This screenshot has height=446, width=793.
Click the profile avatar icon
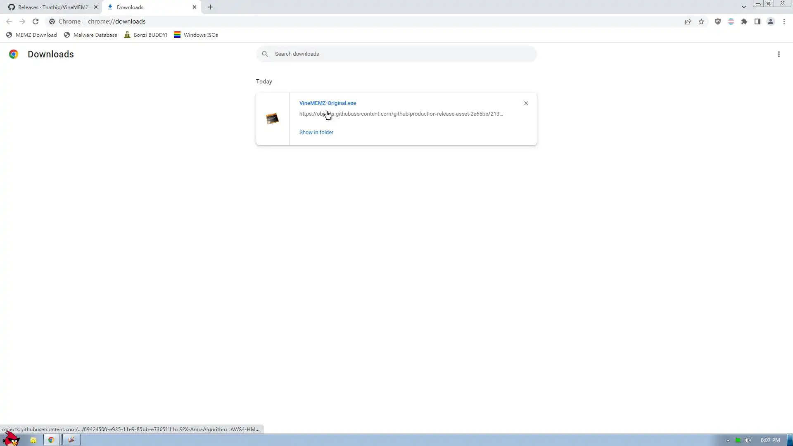771,21
